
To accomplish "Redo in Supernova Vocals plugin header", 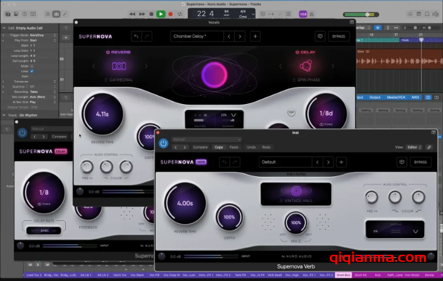I will (x=147, y=36).
